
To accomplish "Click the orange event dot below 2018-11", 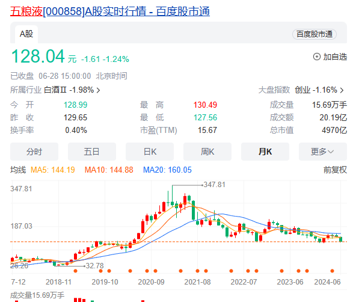I will pyautogui.click(x=76, y=271).
